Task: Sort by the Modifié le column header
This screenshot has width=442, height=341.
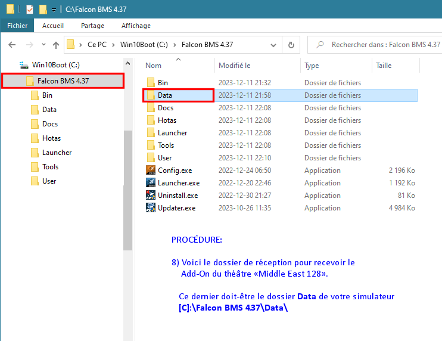Action: click(x=235, y=66)
